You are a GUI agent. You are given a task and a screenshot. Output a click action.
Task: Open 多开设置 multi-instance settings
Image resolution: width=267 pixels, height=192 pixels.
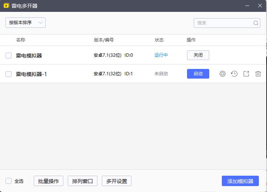(x=117, y=181)
